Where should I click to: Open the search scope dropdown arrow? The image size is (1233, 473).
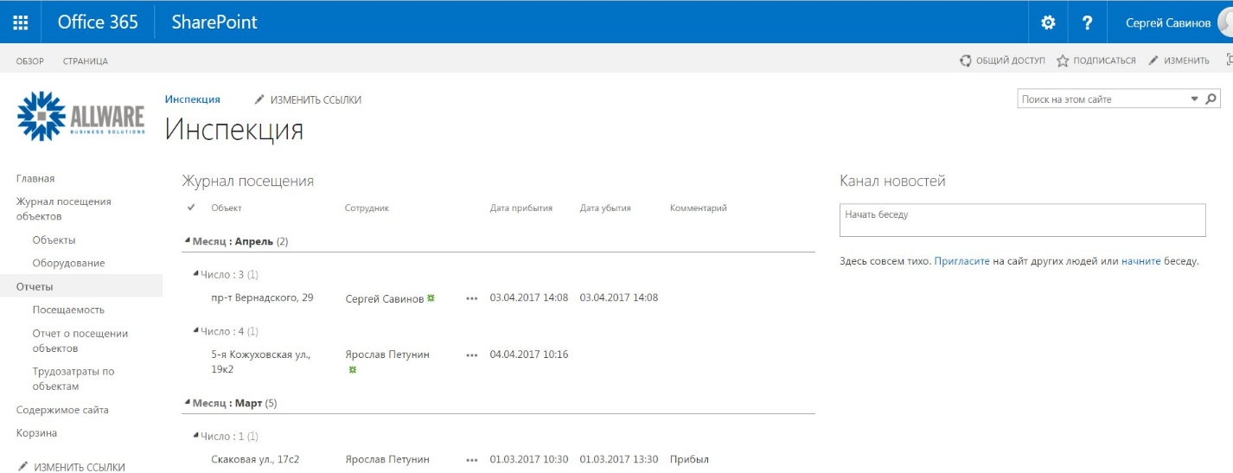tap(1195, 99)
